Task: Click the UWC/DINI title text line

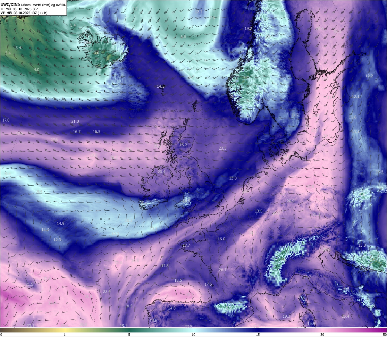Action: (33, 5)
